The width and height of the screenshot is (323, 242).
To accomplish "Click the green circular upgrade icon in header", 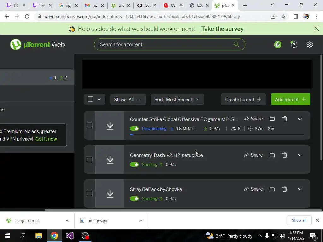I will point(278,44).
